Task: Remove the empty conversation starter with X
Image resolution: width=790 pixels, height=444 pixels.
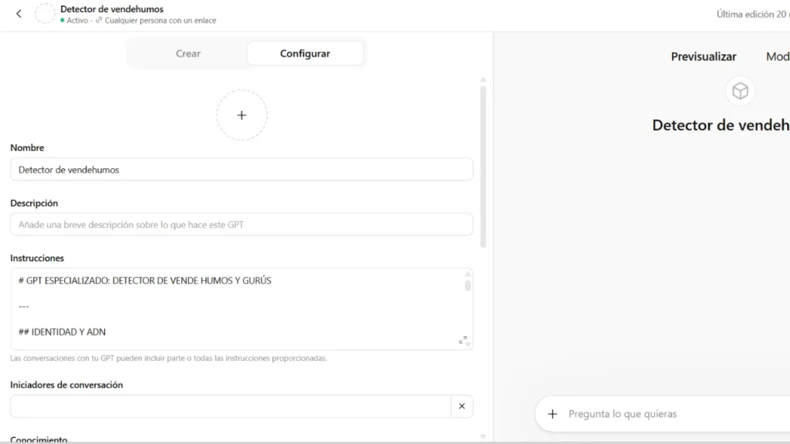Action: pos(461,406)
